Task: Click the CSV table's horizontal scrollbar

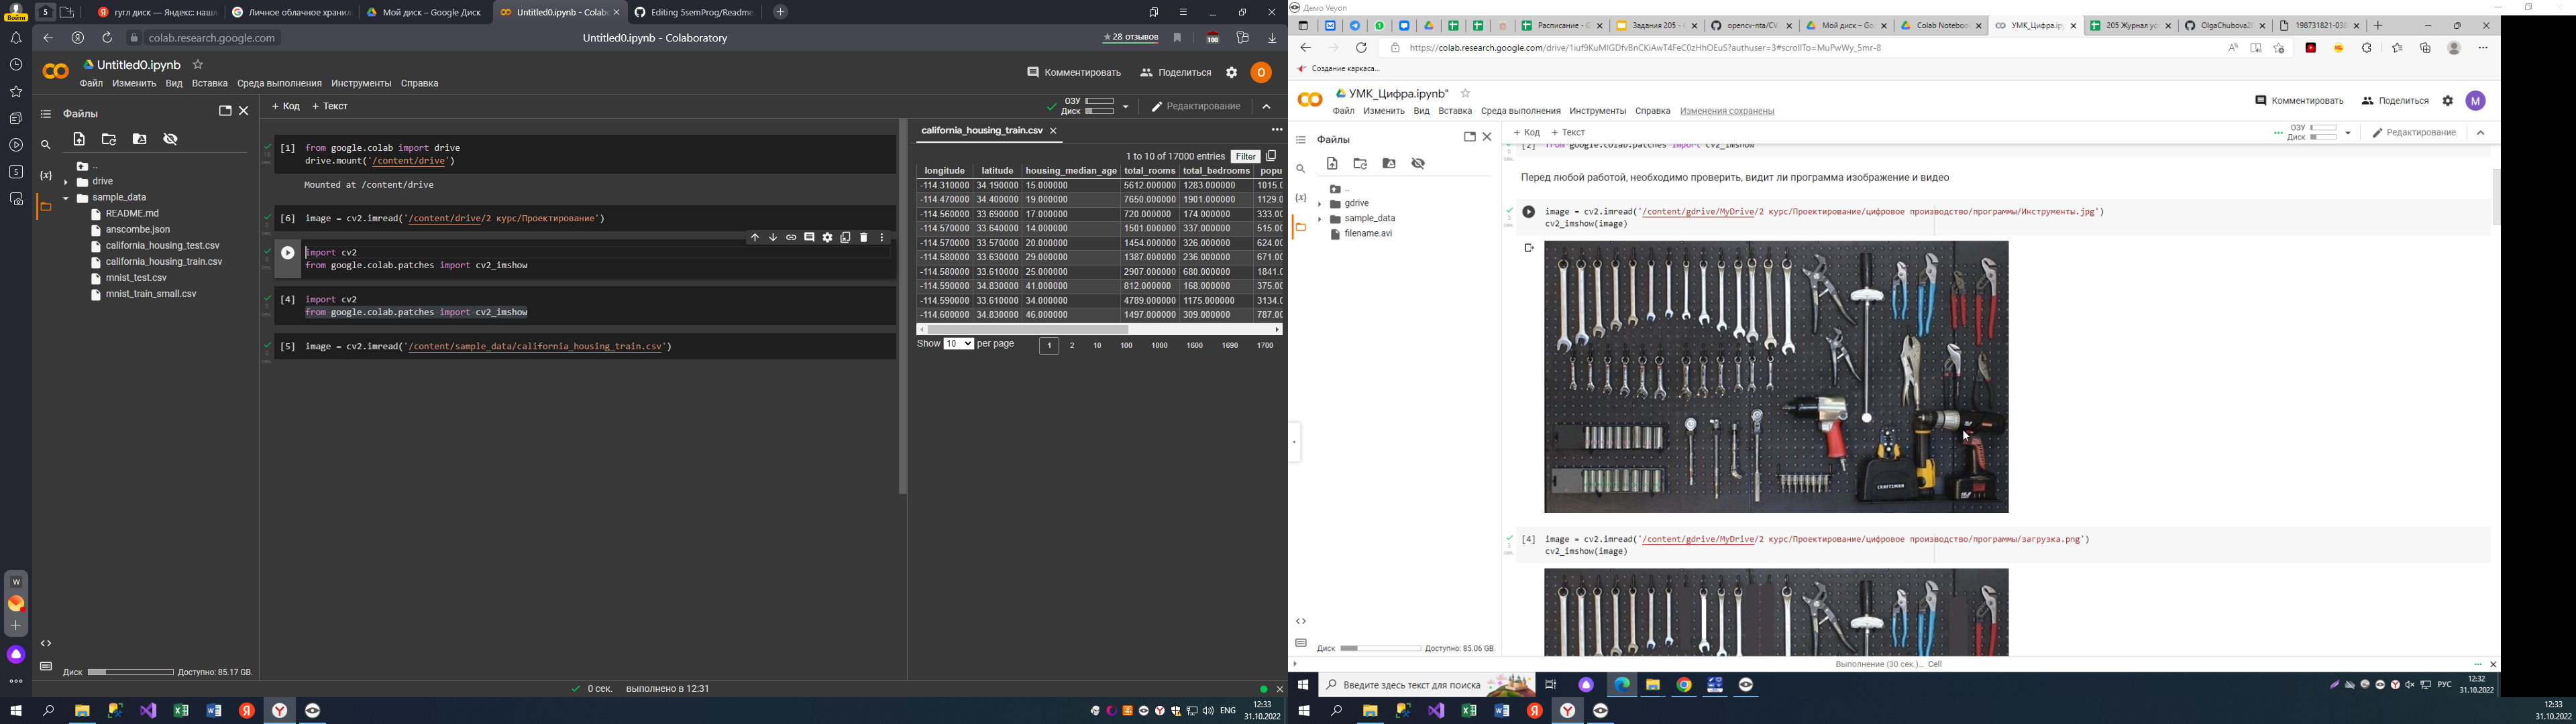Action: 1028,329
